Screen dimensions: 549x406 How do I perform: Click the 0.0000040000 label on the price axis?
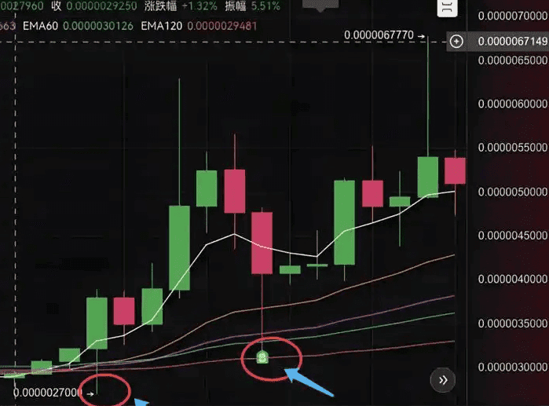[x=513, y=280]
